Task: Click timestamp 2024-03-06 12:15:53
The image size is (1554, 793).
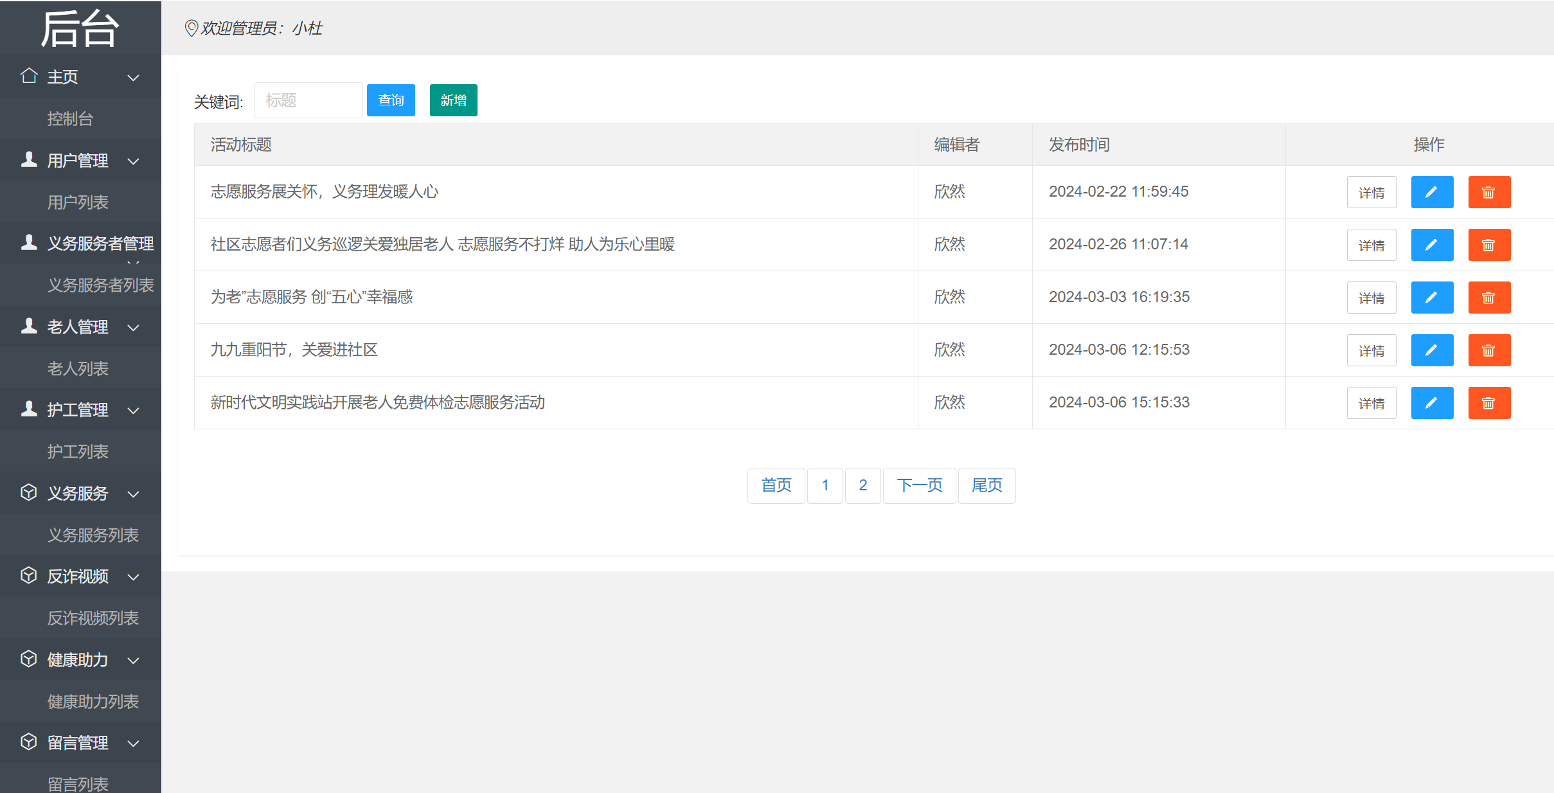Action: tap(1120, 350)
